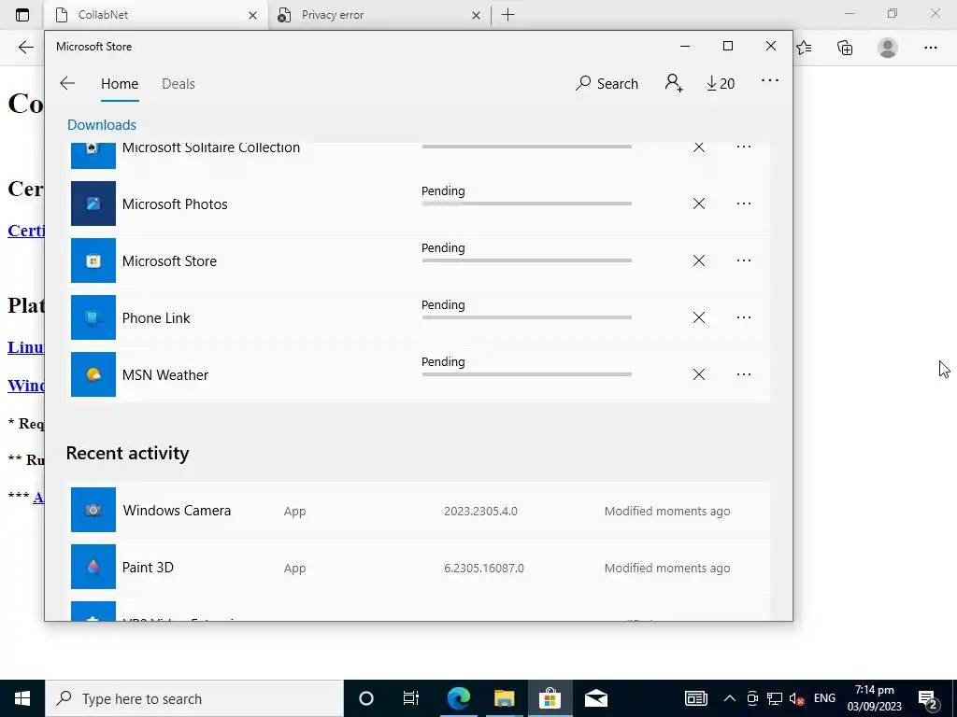The height and width of the screenshot is (717, 957).
Task: Open Cortana from the taskbar
Action: [366, 698]
